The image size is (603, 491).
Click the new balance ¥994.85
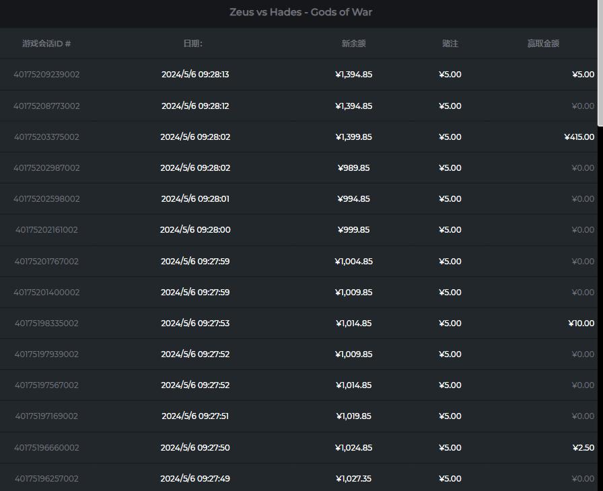click(354, 199)
